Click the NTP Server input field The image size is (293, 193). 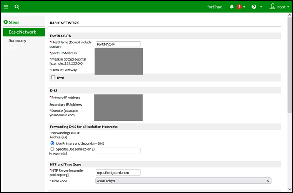coord(118,173)
